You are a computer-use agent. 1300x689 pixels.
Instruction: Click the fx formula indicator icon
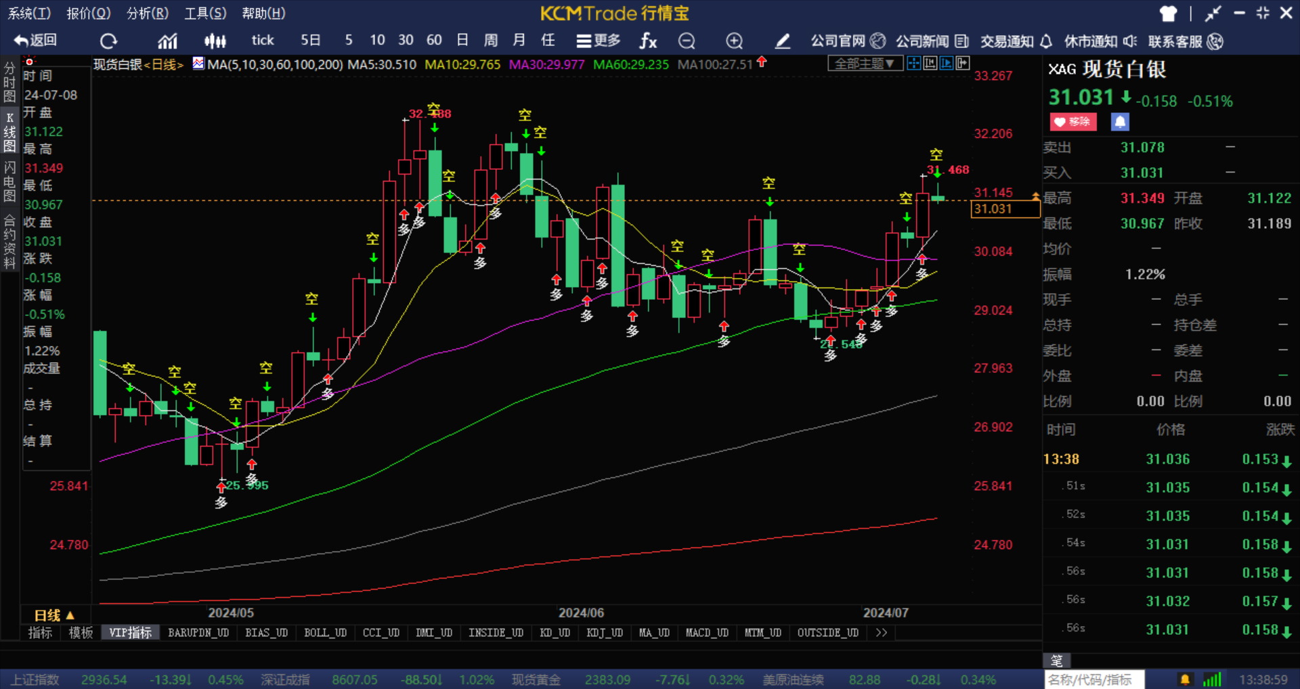[x=648, y=41]
